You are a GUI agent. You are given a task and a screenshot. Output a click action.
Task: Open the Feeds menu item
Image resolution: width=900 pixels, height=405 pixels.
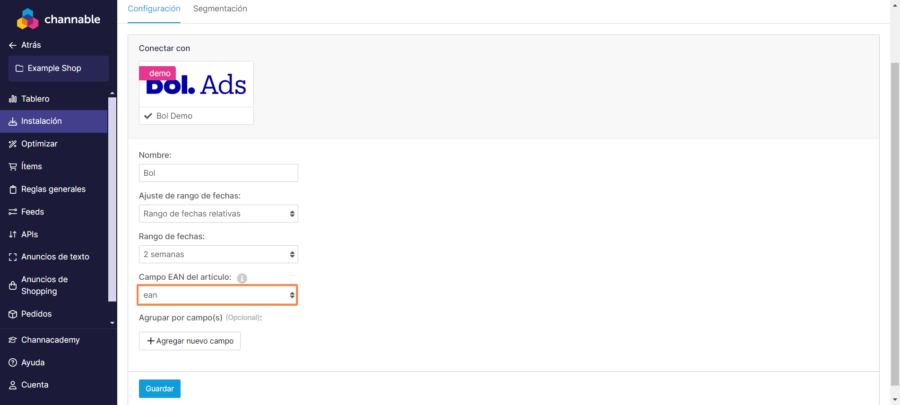(33, 212)
